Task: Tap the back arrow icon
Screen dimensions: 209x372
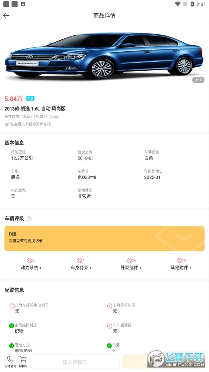Action: tap(6, 15)
